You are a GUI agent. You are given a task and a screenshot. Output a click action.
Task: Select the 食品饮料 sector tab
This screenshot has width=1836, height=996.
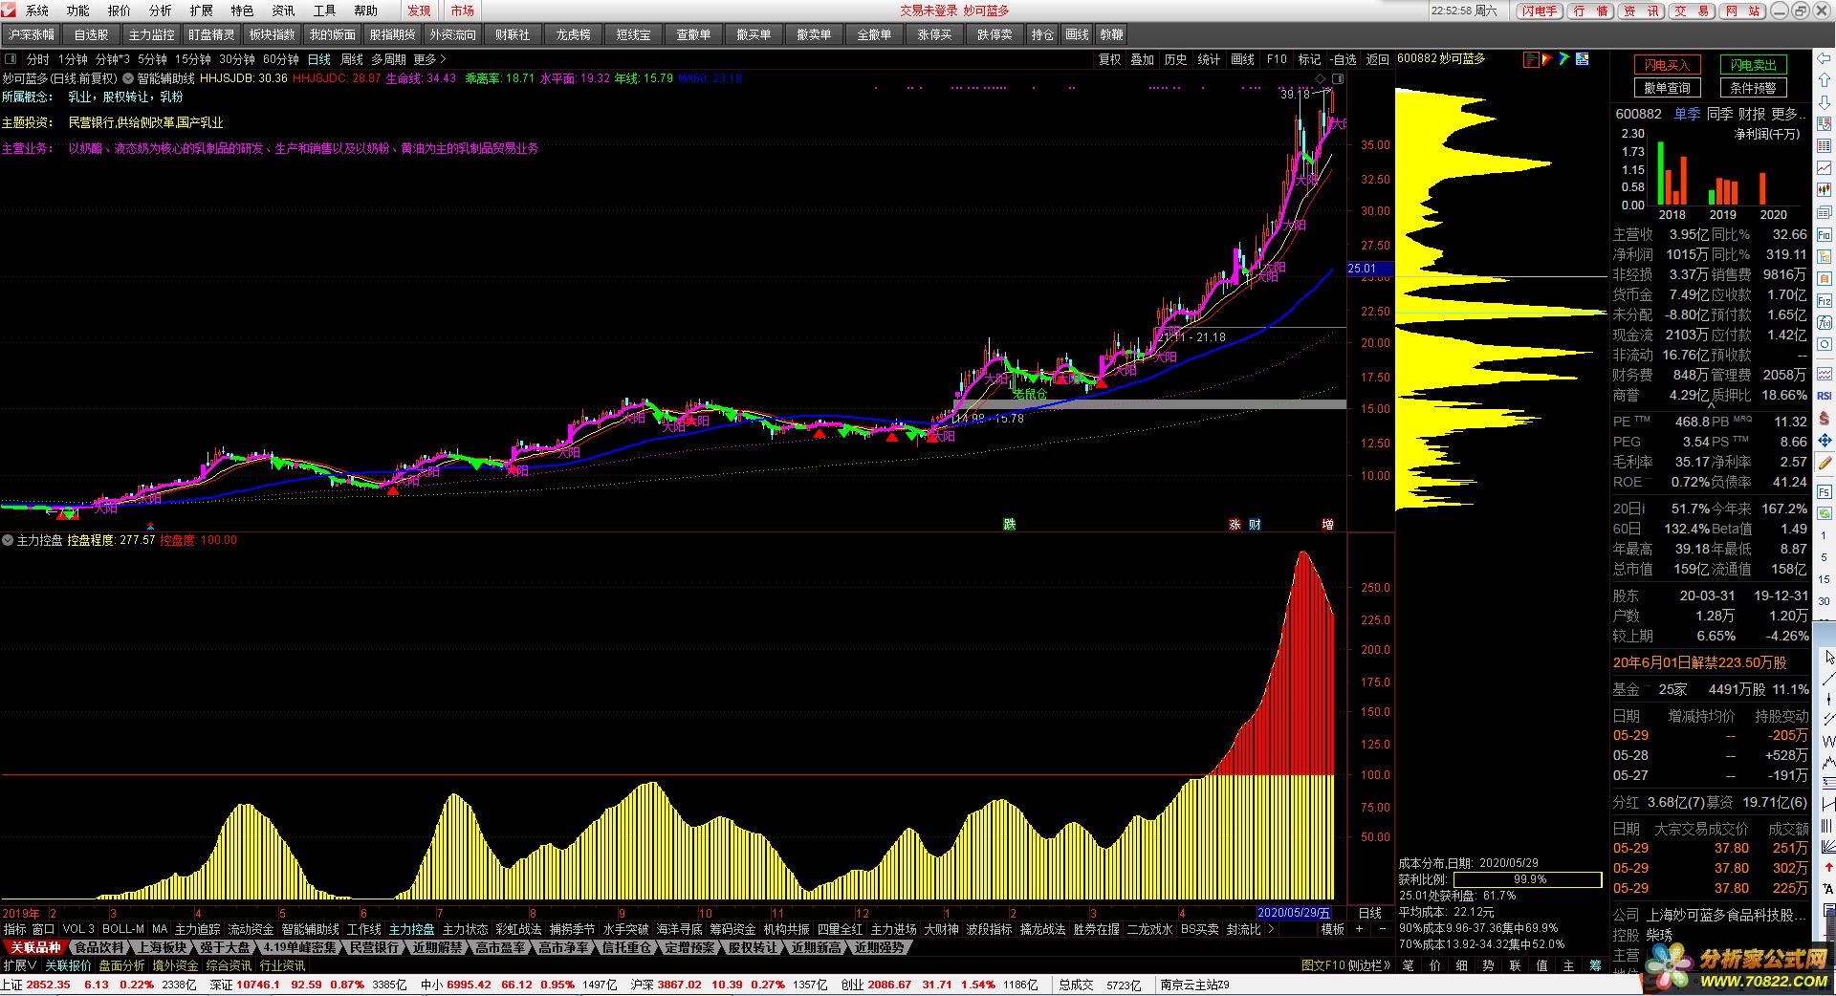point(99,947)
